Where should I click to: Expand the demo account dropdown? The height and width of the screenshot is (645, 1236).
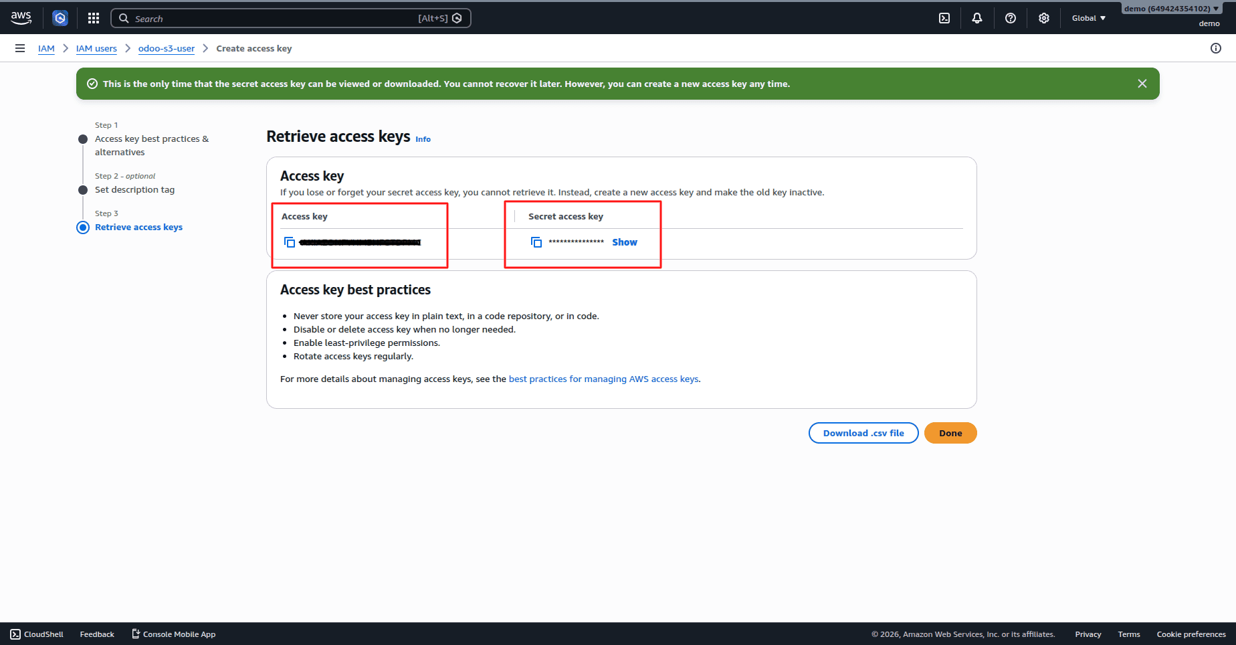click(1172, 9)
